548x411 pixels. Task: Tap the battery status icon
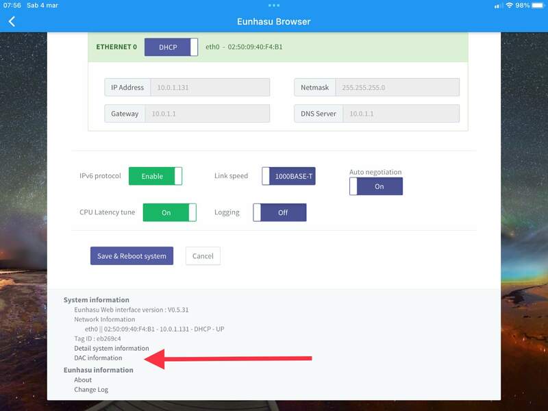click(538, 5)
